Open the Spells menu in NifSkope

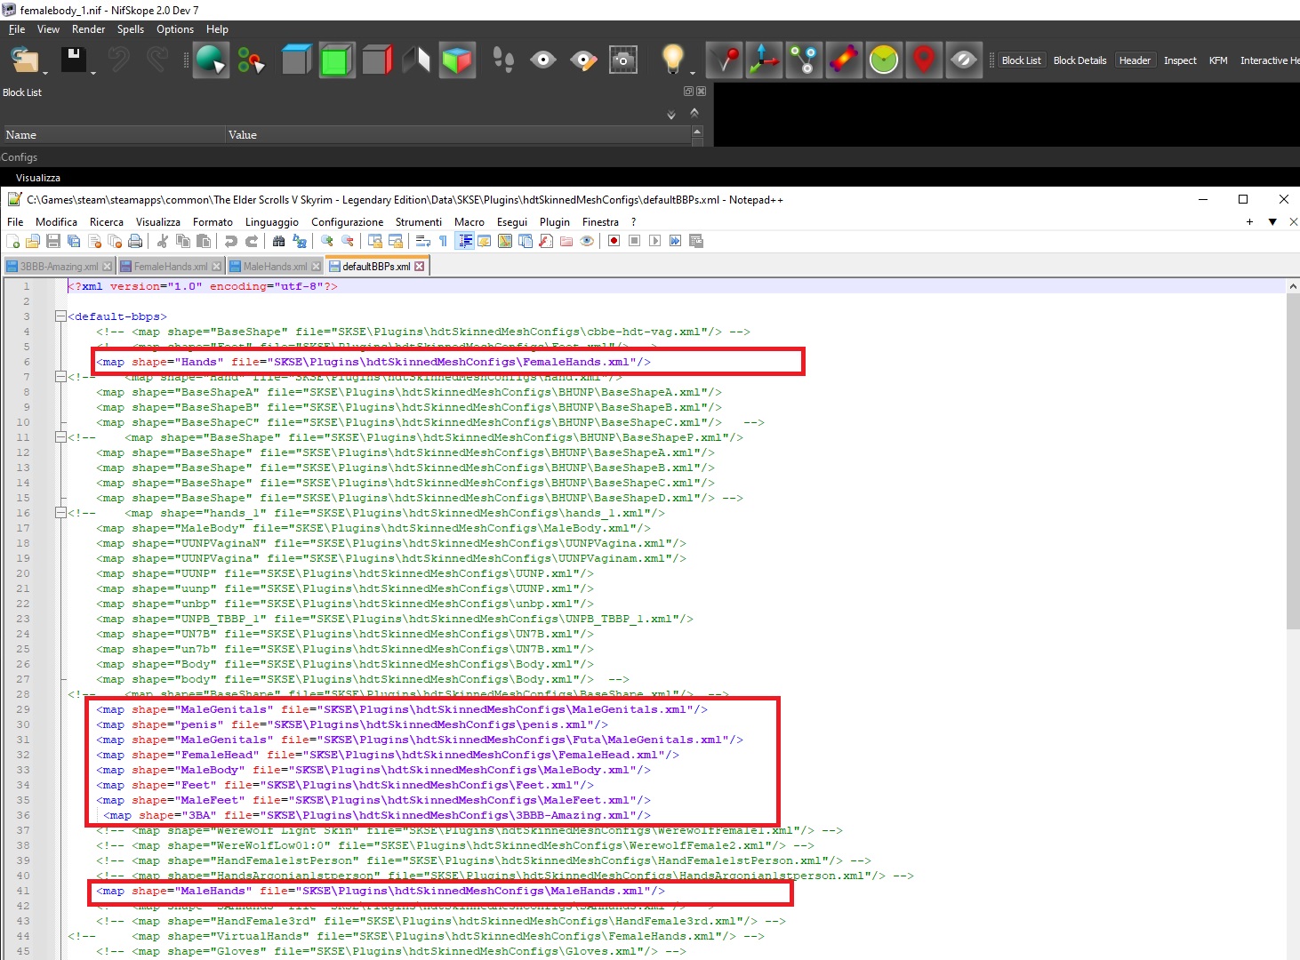130,29
